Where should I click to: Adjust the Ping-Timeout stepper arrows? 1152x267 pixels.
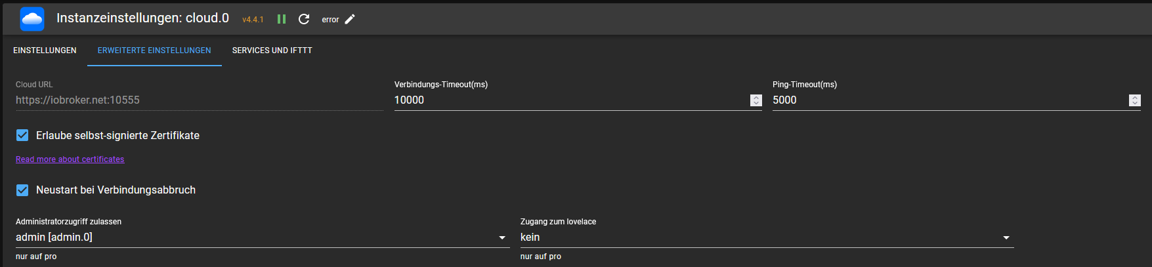1134,100
